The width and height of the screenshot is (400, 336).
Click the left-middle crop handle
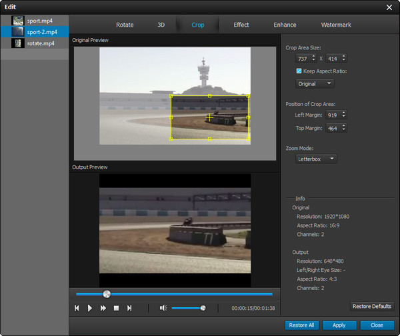(x=171, y=117)
